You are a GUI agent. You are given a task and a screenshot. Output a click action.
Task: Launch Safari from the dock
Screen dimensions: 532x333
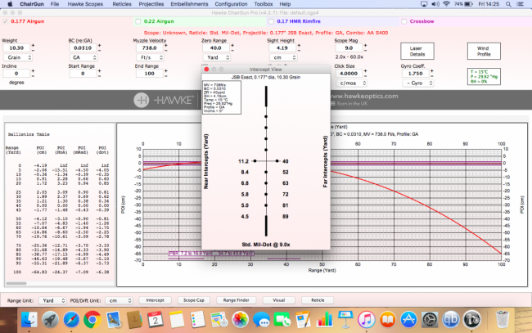tap(71, 319)
